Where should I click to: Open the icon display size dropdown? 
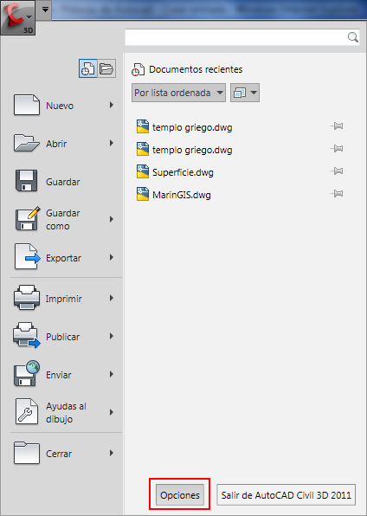[x=245, y=93]
